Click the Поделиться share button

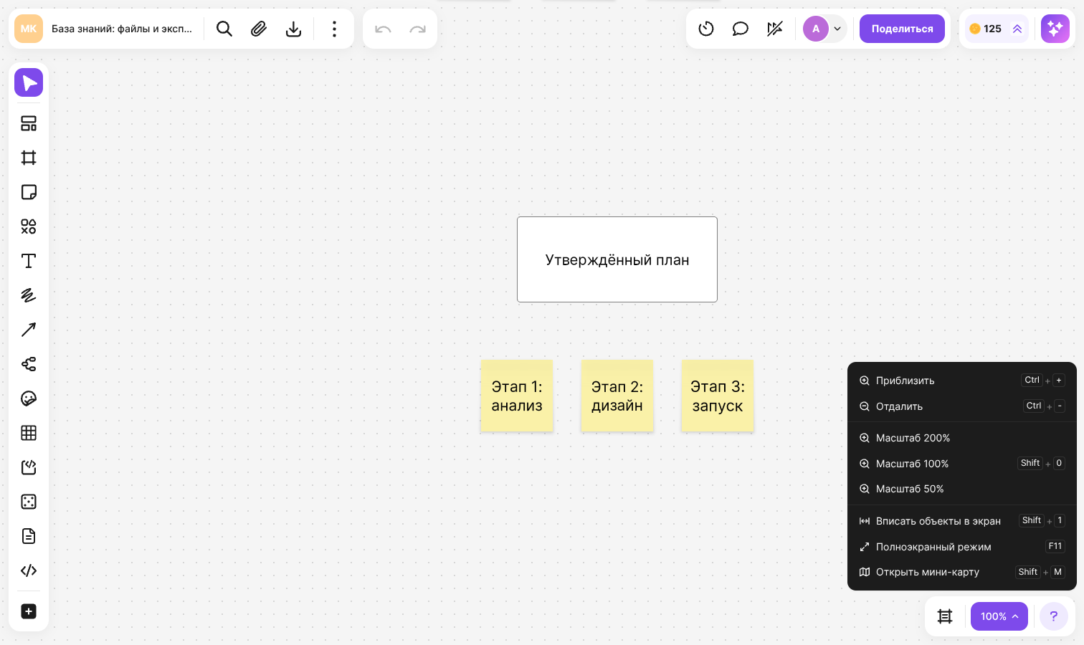[x=902, y=29]
